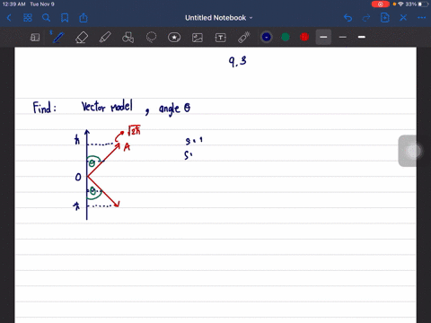This screenshot has width=431, height=323.
Task: Close the editing toolbar with the X icon
Action: [x=403, y=18]
